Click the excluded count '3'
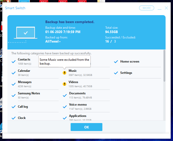The width and height of the screenshot is (173, 141). pos(115,41)
